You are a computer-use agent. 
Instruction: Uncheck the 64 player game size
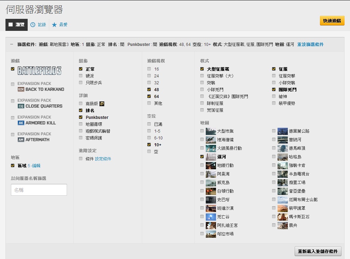click(x=149, y=97)
